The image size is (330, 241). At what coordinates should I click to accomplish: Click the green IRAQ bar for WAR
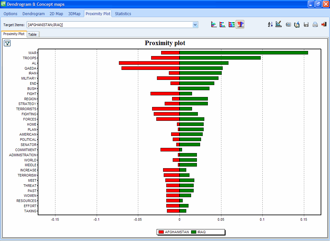[x=243, y=53]
